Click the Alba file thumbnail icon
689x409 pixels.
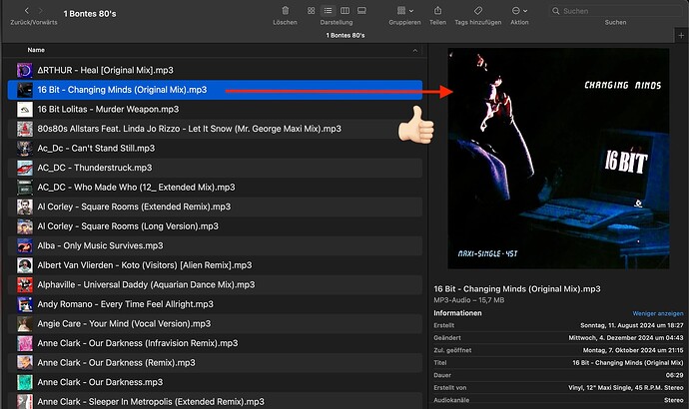[25, 245]
